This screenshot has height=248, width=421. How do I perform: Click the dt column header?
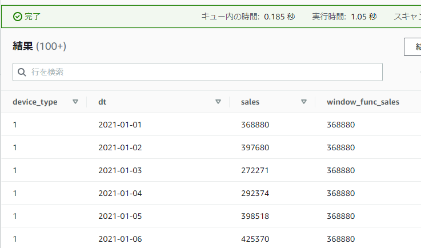coord(102,102)
